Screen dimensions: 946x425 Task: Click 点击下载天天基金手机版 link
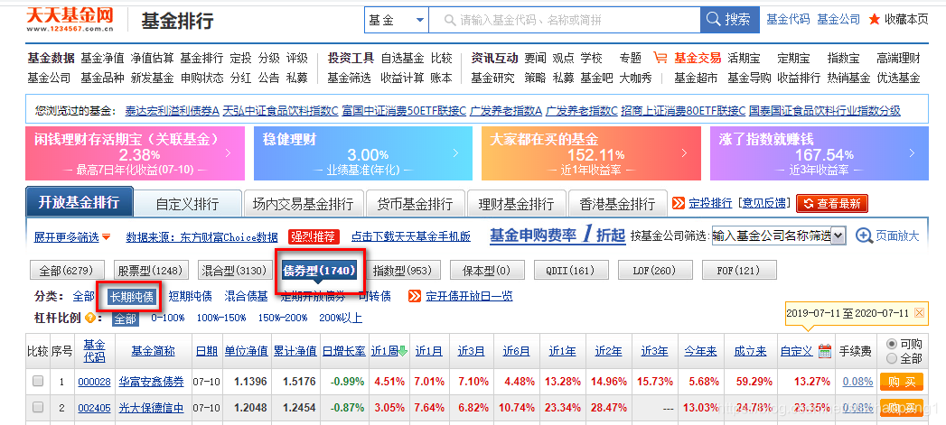[411, 237]
